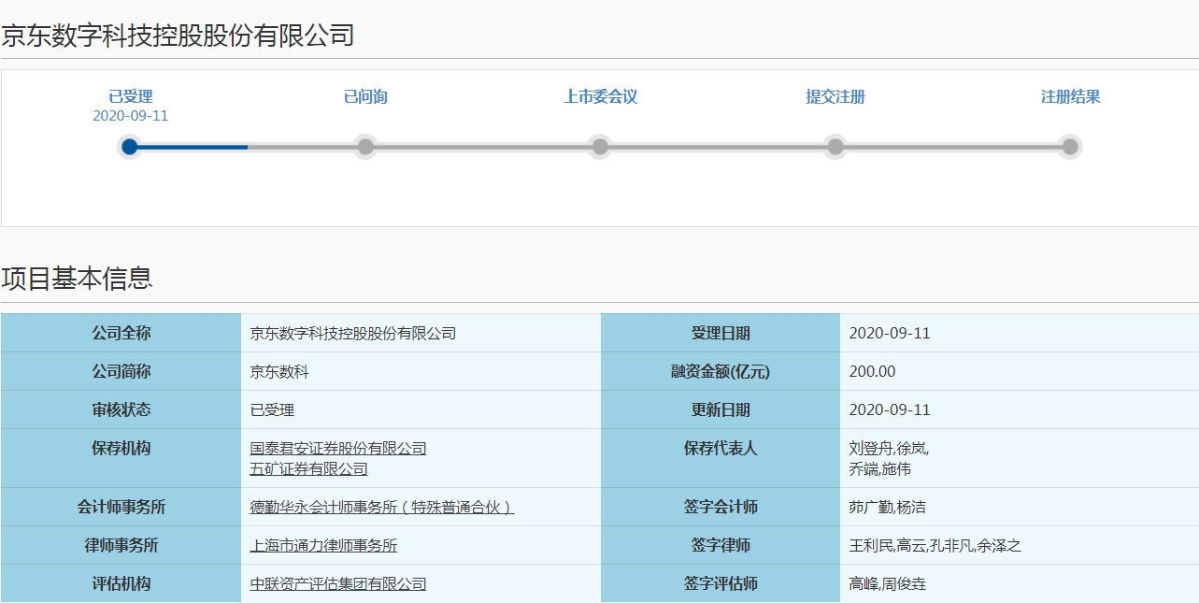This screenshot has height=603, width=1199.
Task: Select the 提交注册 stage label
Action: [x=835, y=96]
